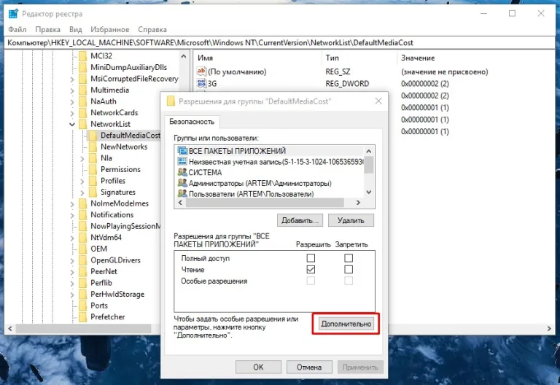Image resolution: width=560 pixels, height=385 pixels.
Task: Click the Администраторы group icon
Action: (182, 183)
